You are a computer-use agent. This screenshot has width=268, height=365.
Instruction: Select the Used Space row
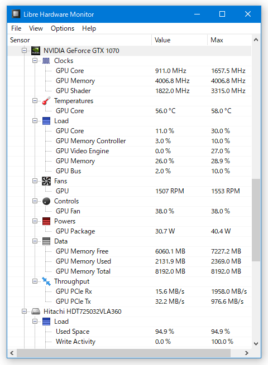point(130,331)
